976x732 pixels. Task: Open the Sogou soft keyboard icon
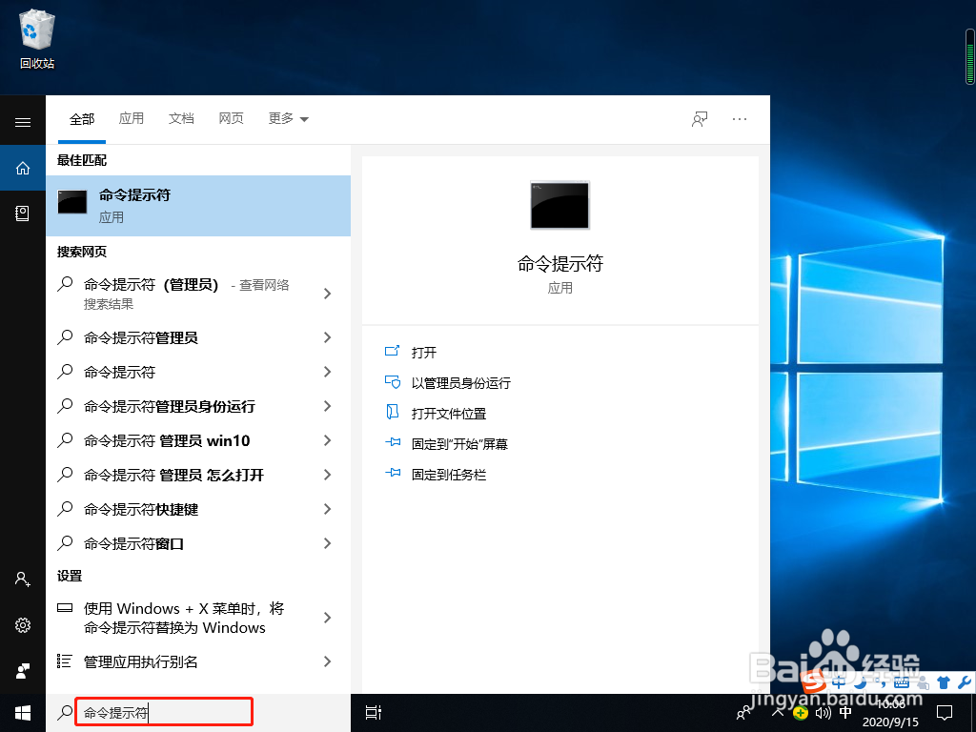point(902,682)
